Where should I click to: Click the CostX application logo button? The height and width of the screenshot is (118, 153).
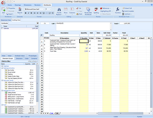tap(3, 3)
